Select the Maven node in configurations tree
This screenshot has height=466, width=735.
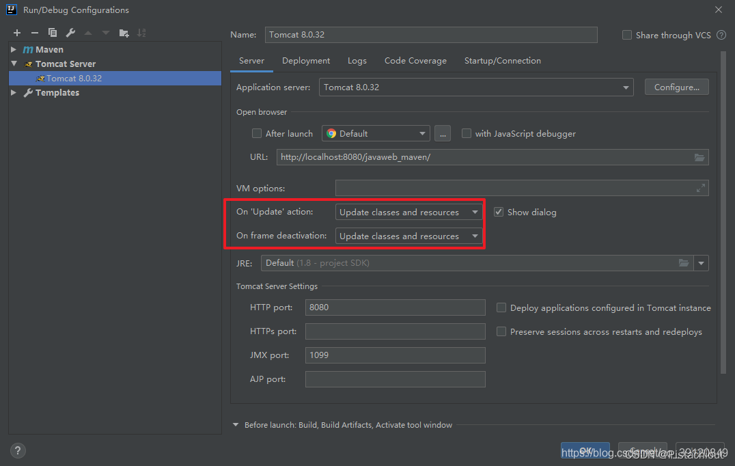pos(49,50)
